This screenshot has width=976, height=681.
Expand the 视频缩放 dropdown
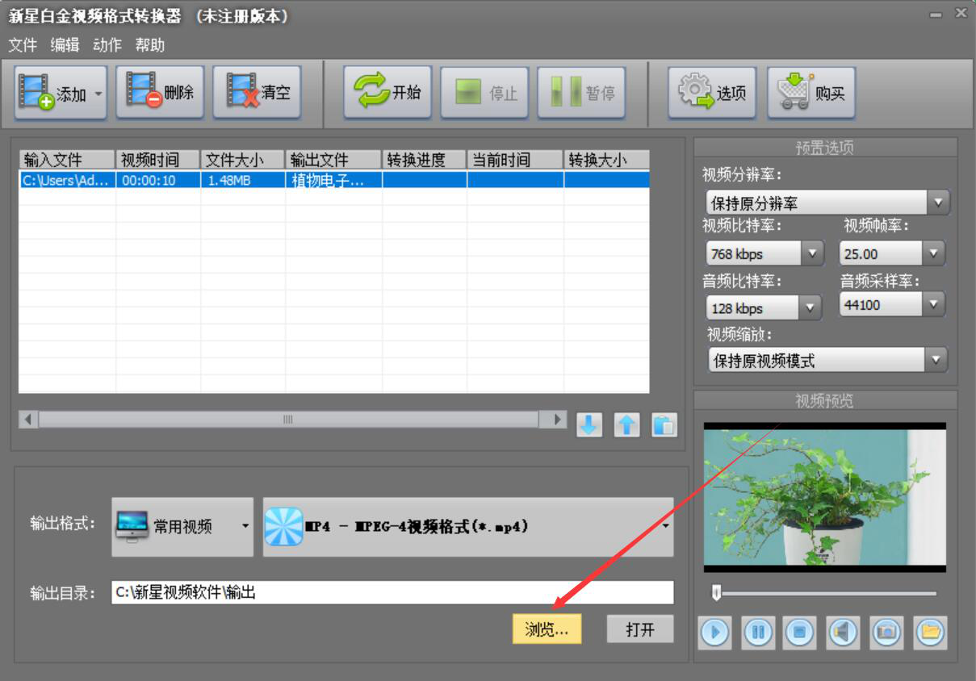coord(936,360)
